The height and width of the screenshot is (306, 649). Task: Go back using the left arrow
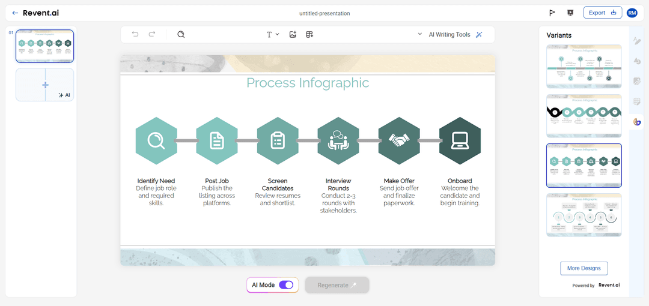pos(15,13)
